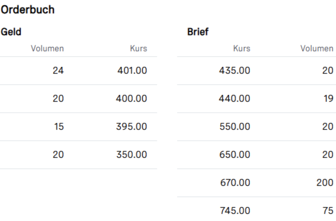The height and width of the screenshot is (221, 336).
Task: Click the Geld Kurs column header
Action: [x=138, y=48]
